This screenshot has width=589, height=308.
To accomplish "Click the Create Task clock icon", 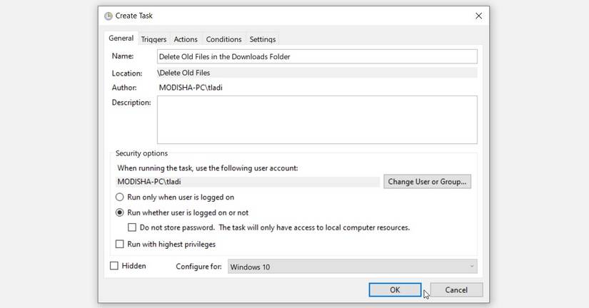I will pos(109,16).
